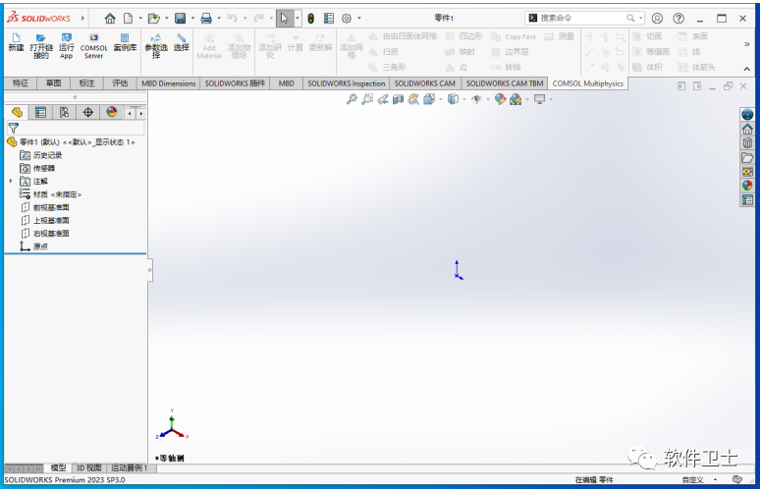Click the Print icon
This screenshot has height=491, width=762.
[206, 19]
